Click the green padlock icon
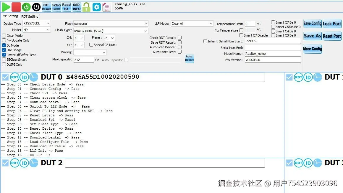 click(86, 7)
